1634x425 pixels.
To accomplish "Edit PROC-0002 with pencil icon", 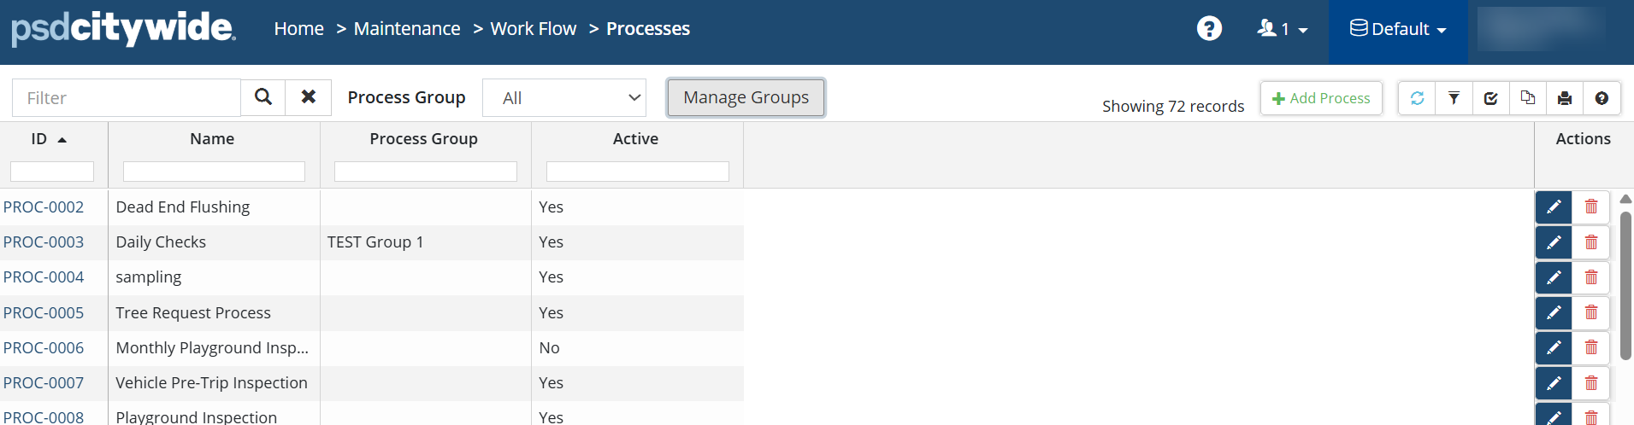I will click(x=1554, y=207).
